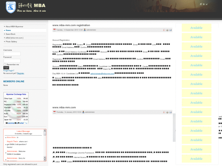Click 'thinn thinn' message author

11,137
